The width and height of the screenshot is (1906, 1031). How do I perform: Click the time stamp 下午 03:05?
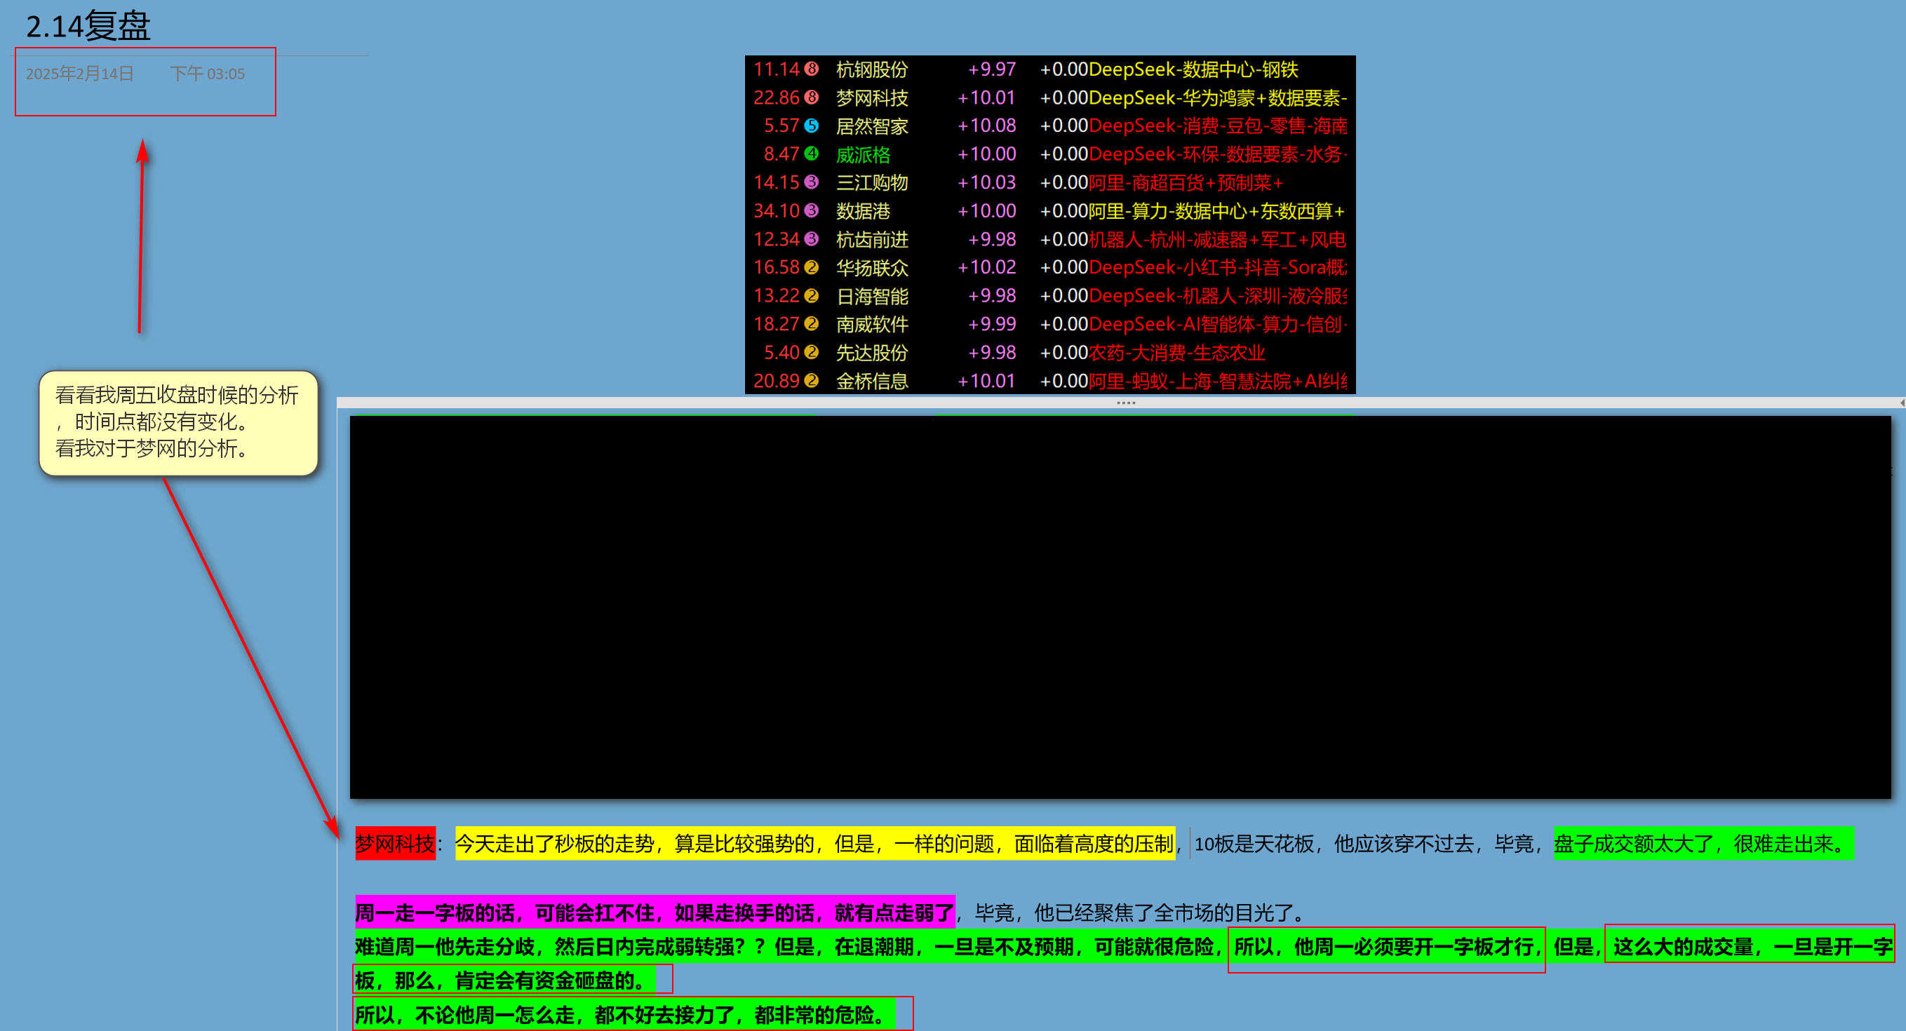pyautogui.click(x=207, y=74)
